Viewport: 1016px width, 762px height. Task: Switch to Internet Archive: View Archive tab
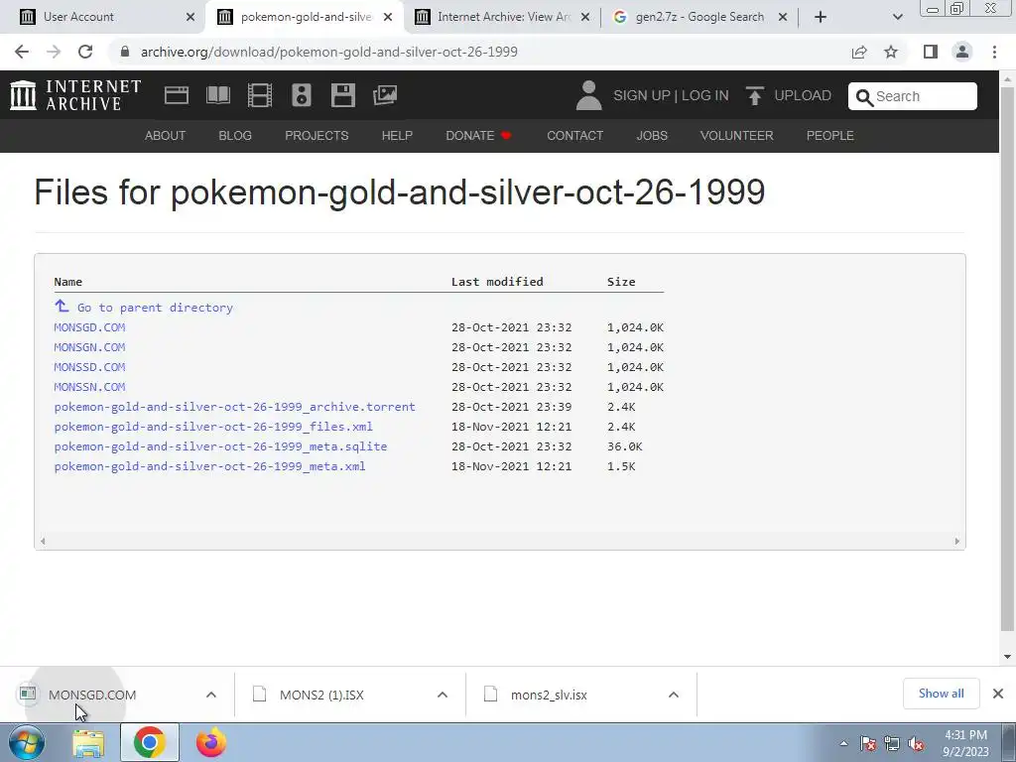point(503,17)
